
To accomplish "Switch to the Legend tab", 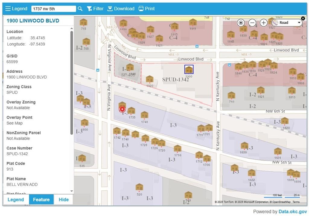I will [x=16, y=199].
